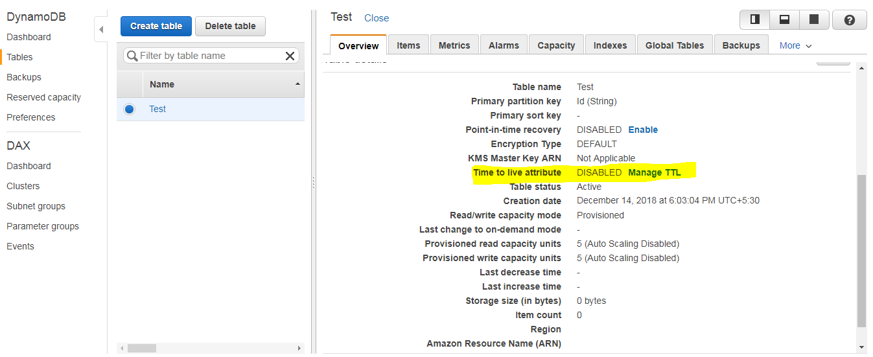
Task: Enable point-in-time recovery link
Action: point(643,130)
